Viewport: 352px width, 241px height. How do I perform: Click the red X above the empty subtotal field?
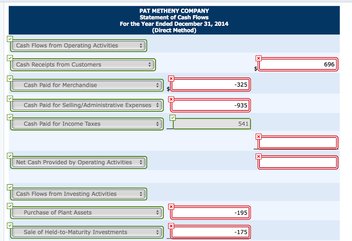[258, 137]
